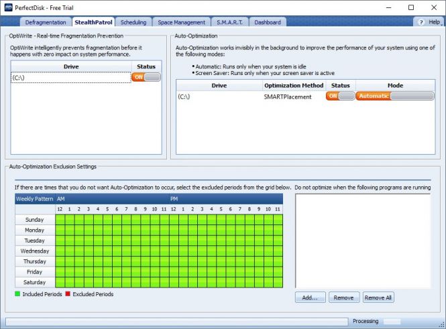Image resolution: width=446 pixels, height=329 pixels.
Task: Select the Saturday row header
Action: (35, 282)
